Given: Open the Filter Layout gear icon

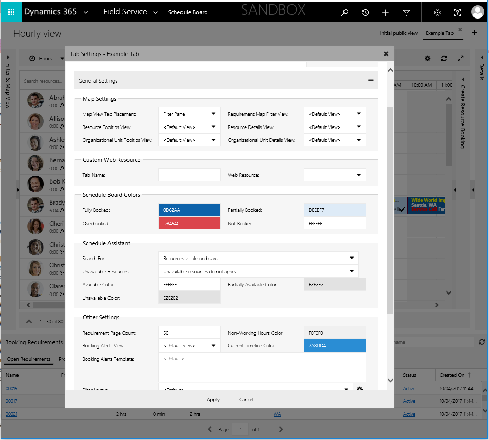Looking at the screenshot, I should pos(359,389).
